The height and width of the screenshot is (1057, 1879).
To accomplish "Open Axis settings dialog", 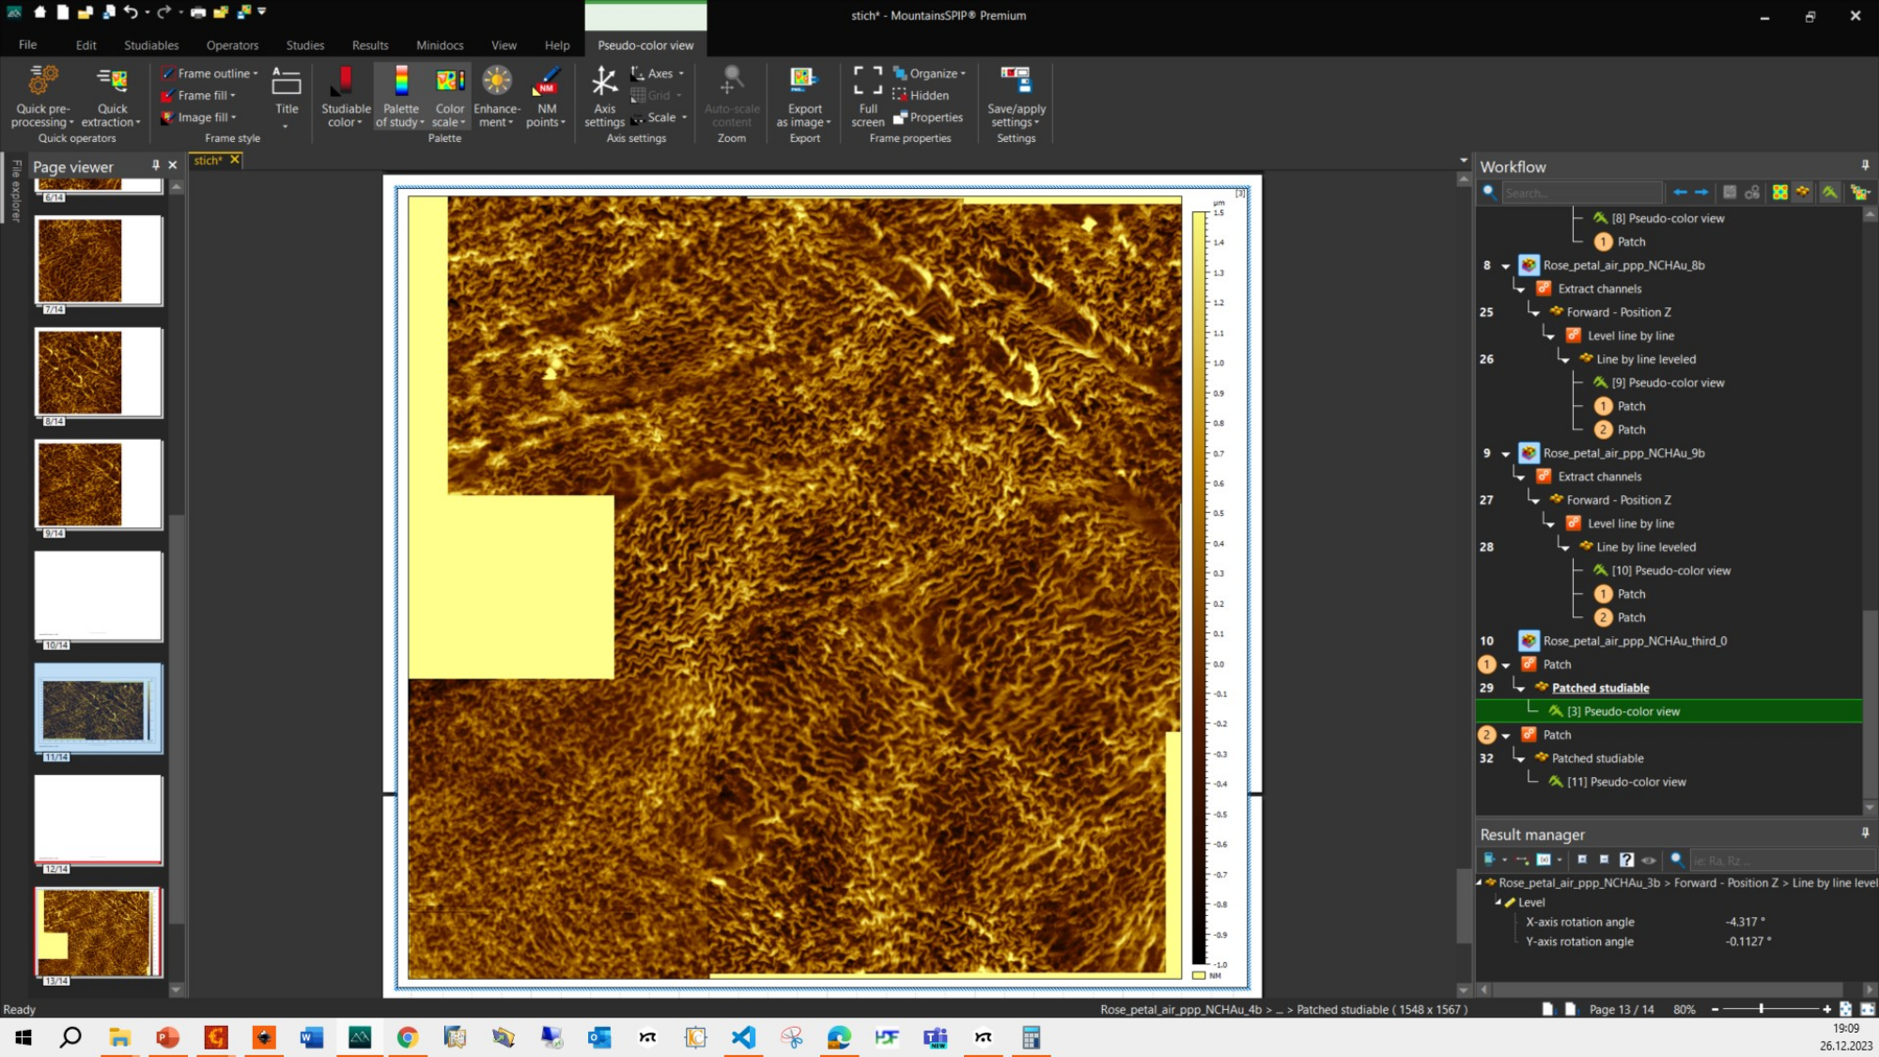I will click(x=604, y=96).
